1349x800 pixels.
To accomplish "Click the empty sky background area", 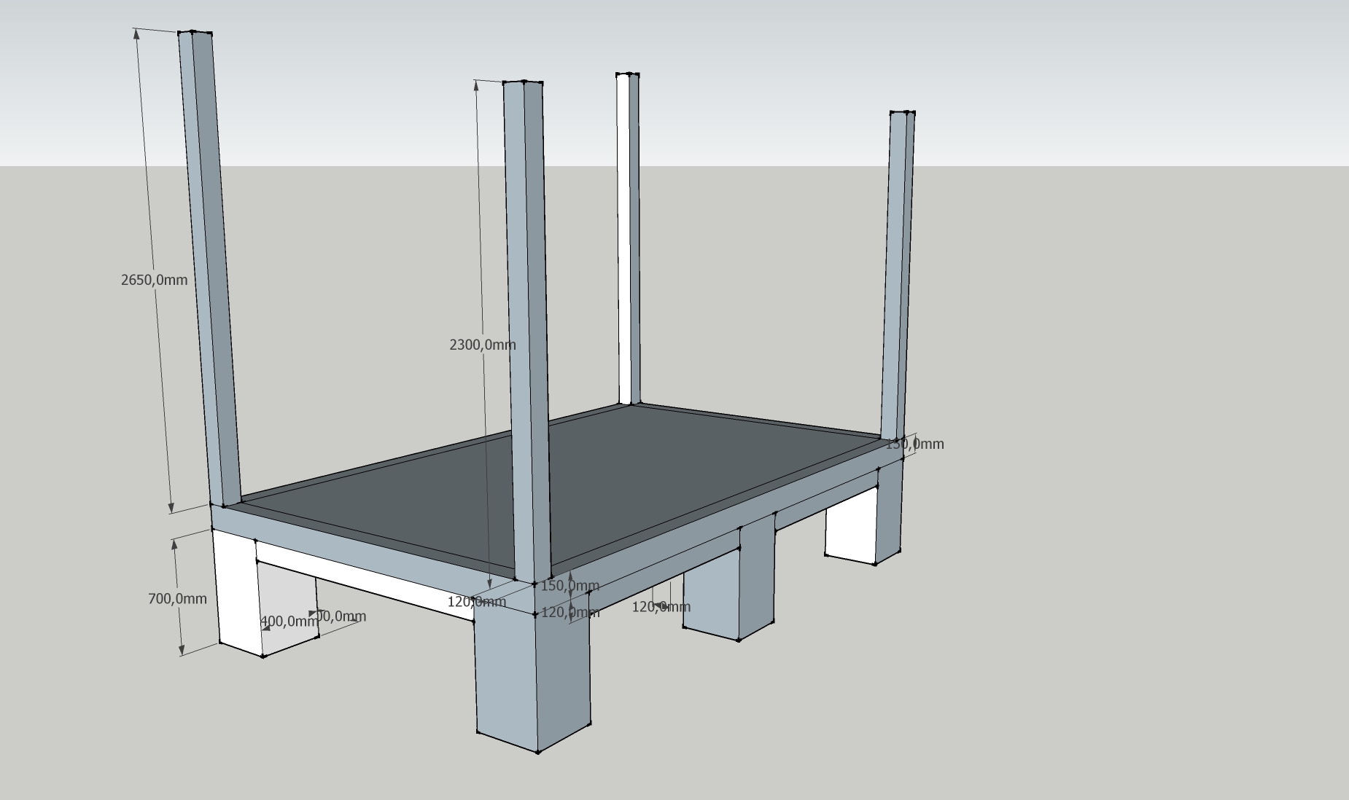I will (x=1021, y=73).
